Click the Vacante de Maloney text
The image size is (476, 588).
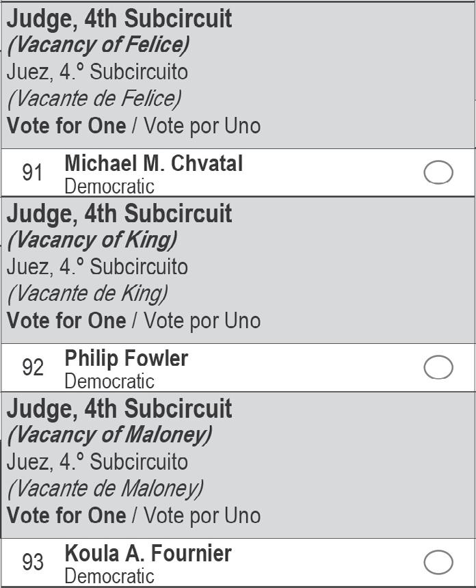click(x=105, y=489)
